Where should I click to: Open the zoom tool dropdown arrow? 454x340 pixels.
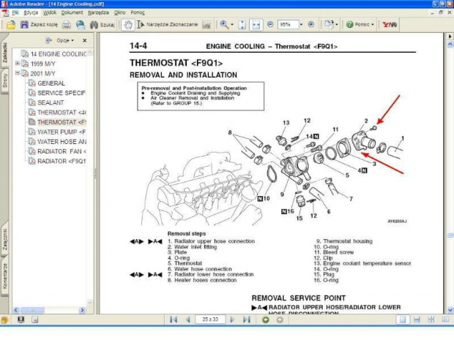[232, 25]
